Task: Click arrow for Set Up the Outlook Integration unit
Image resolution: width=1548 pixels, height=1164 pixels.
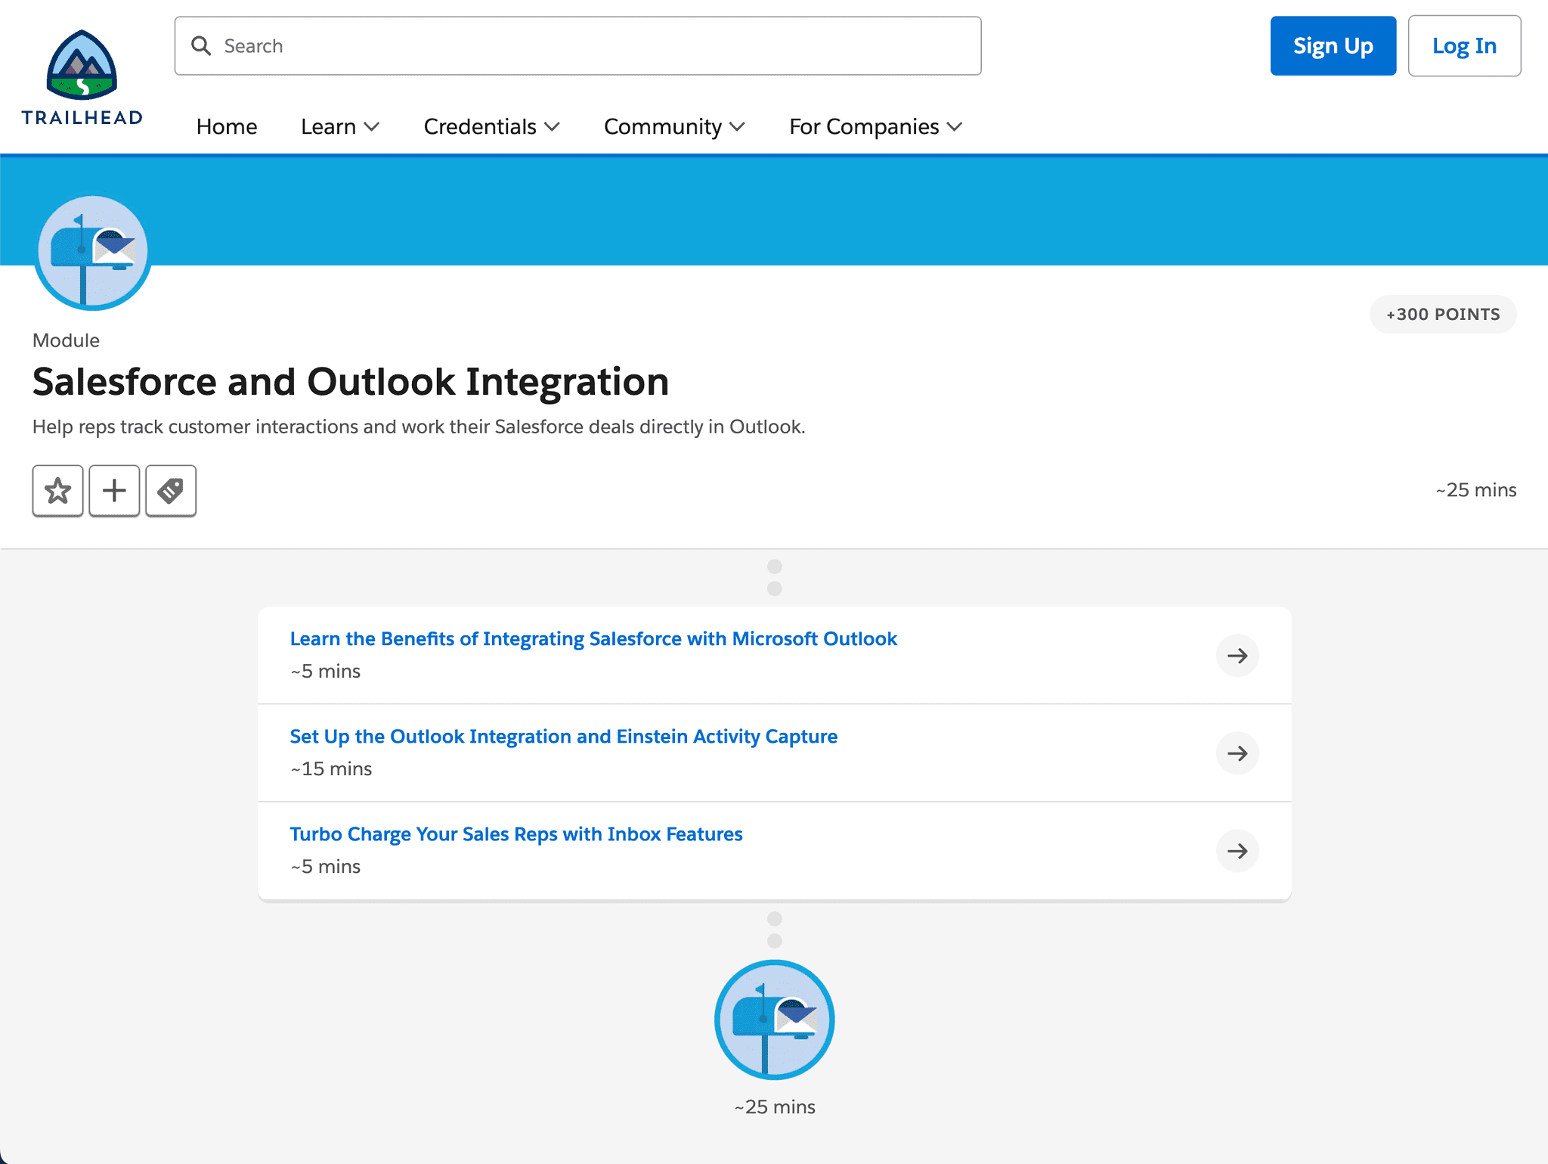Action: point(1237,753)
